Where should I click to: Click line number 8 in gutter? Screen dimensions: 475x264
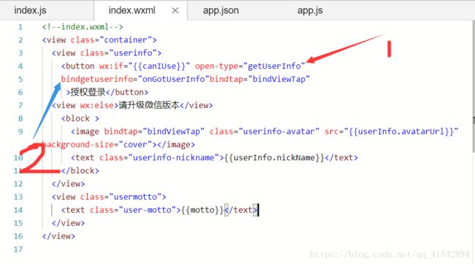(x=20, y=118)
